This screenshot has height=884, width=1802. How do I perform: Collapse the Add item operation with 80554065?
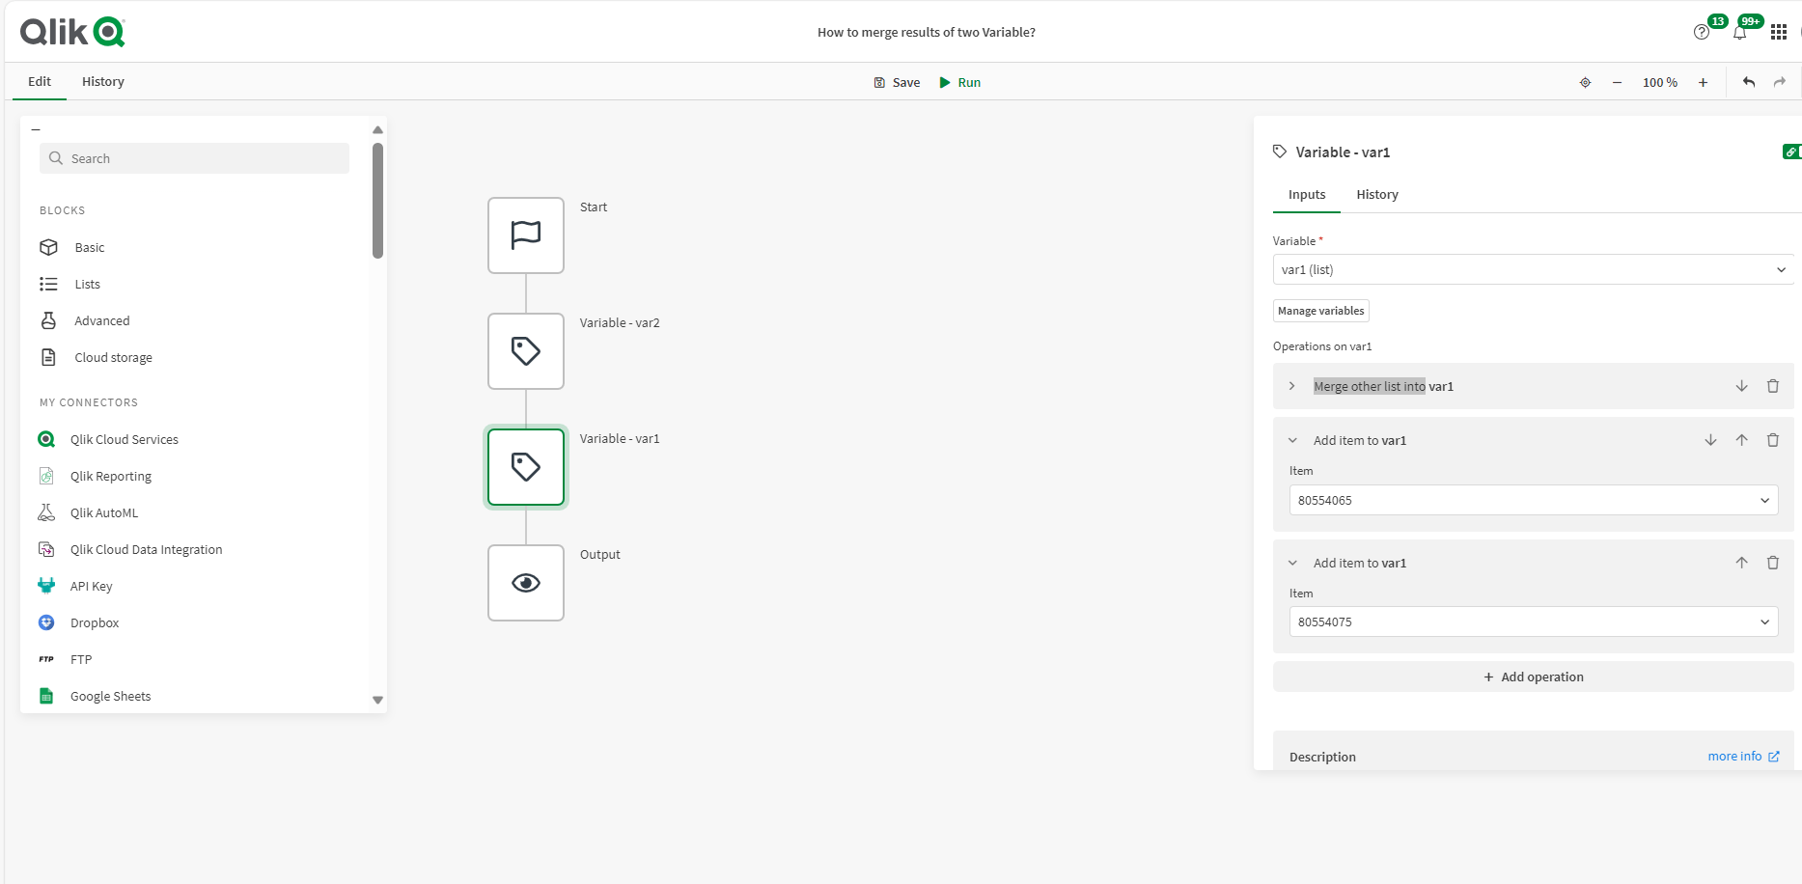pos(1292,440)
